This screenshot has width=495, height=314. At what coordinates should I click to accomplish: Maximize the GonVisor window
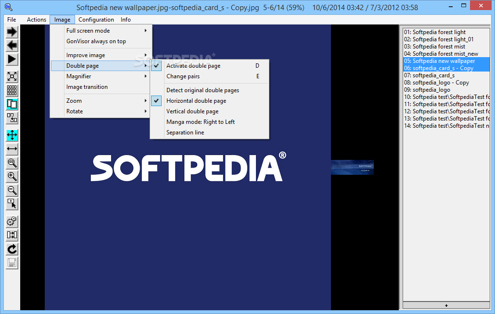pyautogui.click(x=463, y=6)
